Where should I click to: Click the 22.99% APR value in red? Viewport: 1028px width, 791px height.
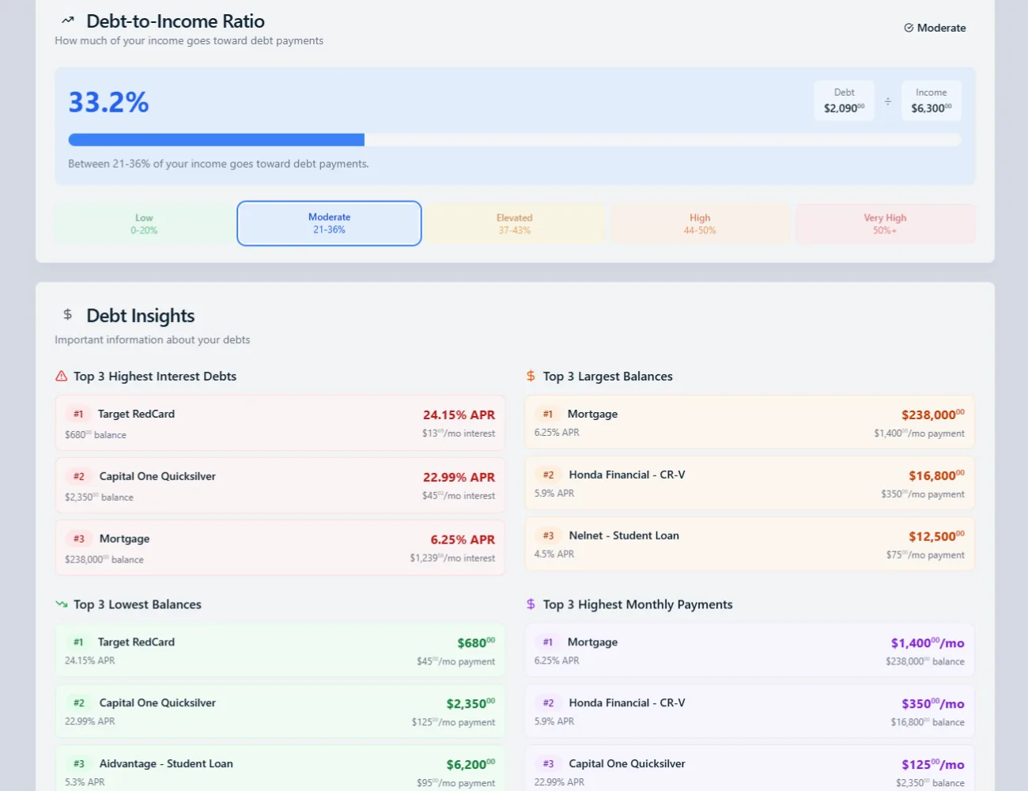pyautogui.click(x=459, y=477)
